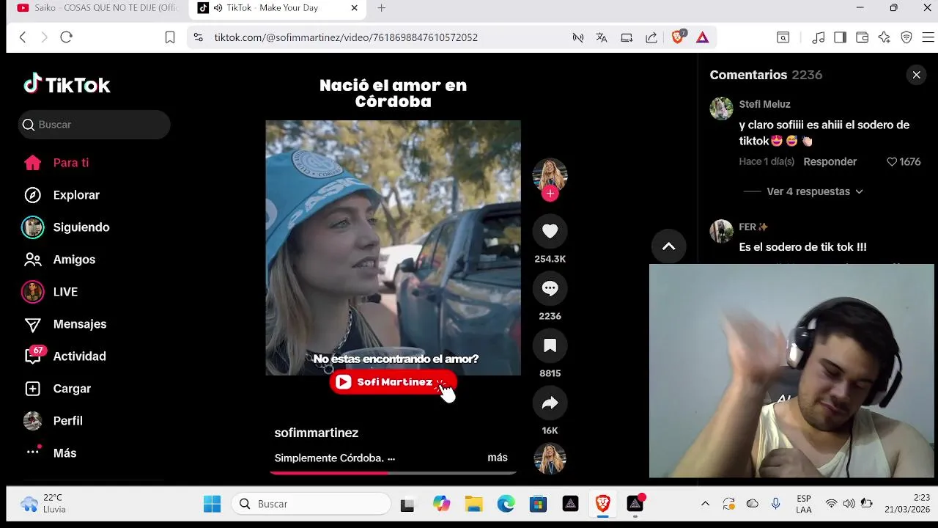This screenshot has height=528, width=938.
Task: Open Brave Rewards triangle icon
Action: [702, 37]
